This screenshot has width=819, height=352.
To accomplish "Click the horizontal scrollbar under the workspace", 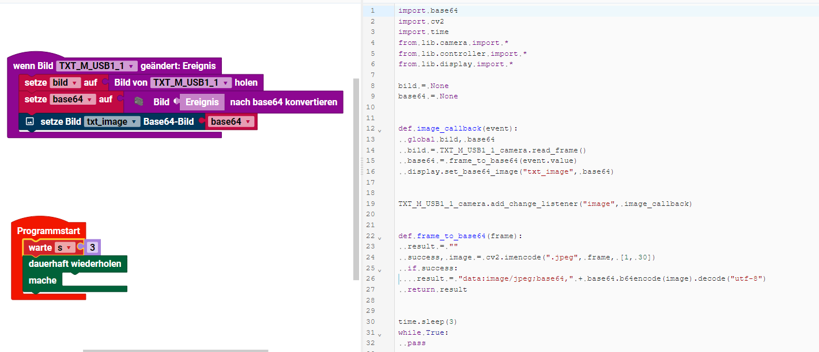I will (x=175, y=350).
